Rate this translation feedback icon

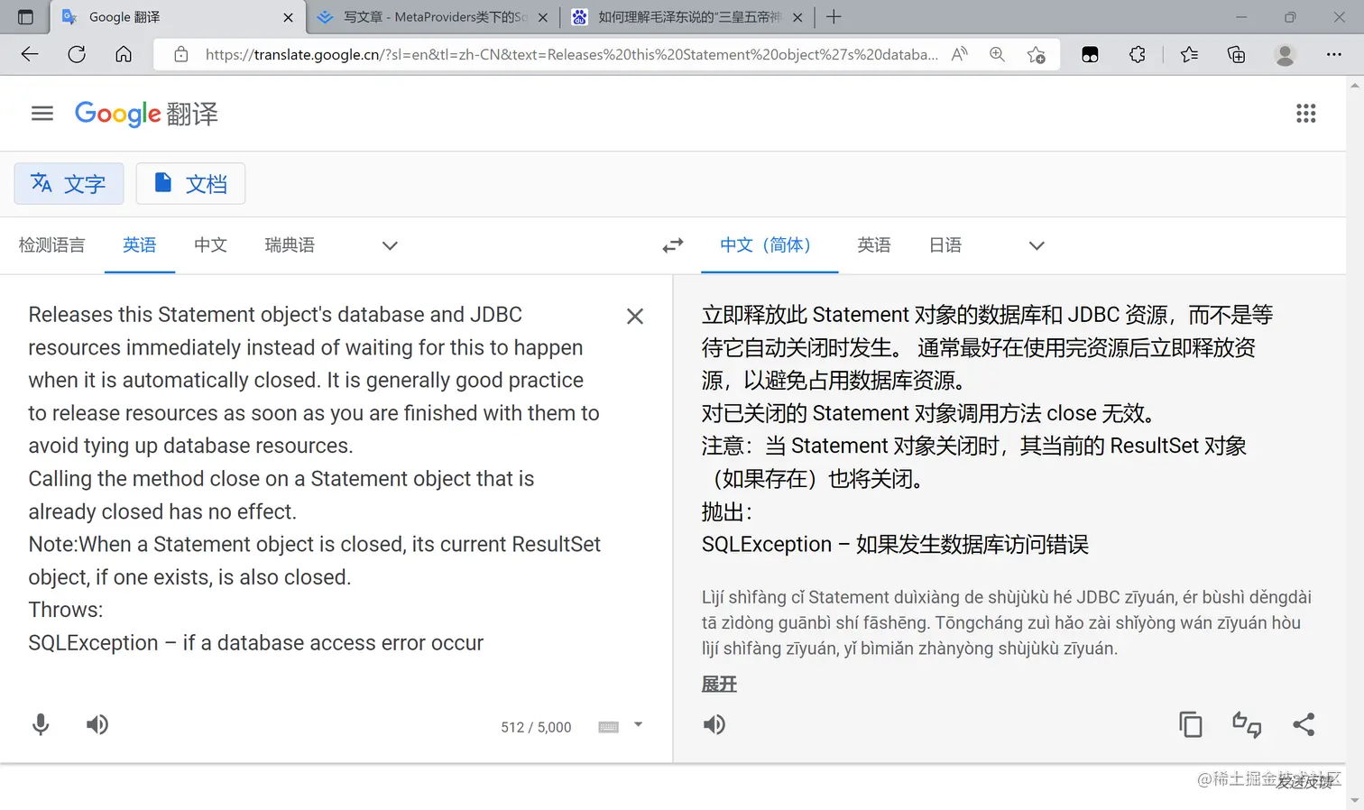point(1247,724)
